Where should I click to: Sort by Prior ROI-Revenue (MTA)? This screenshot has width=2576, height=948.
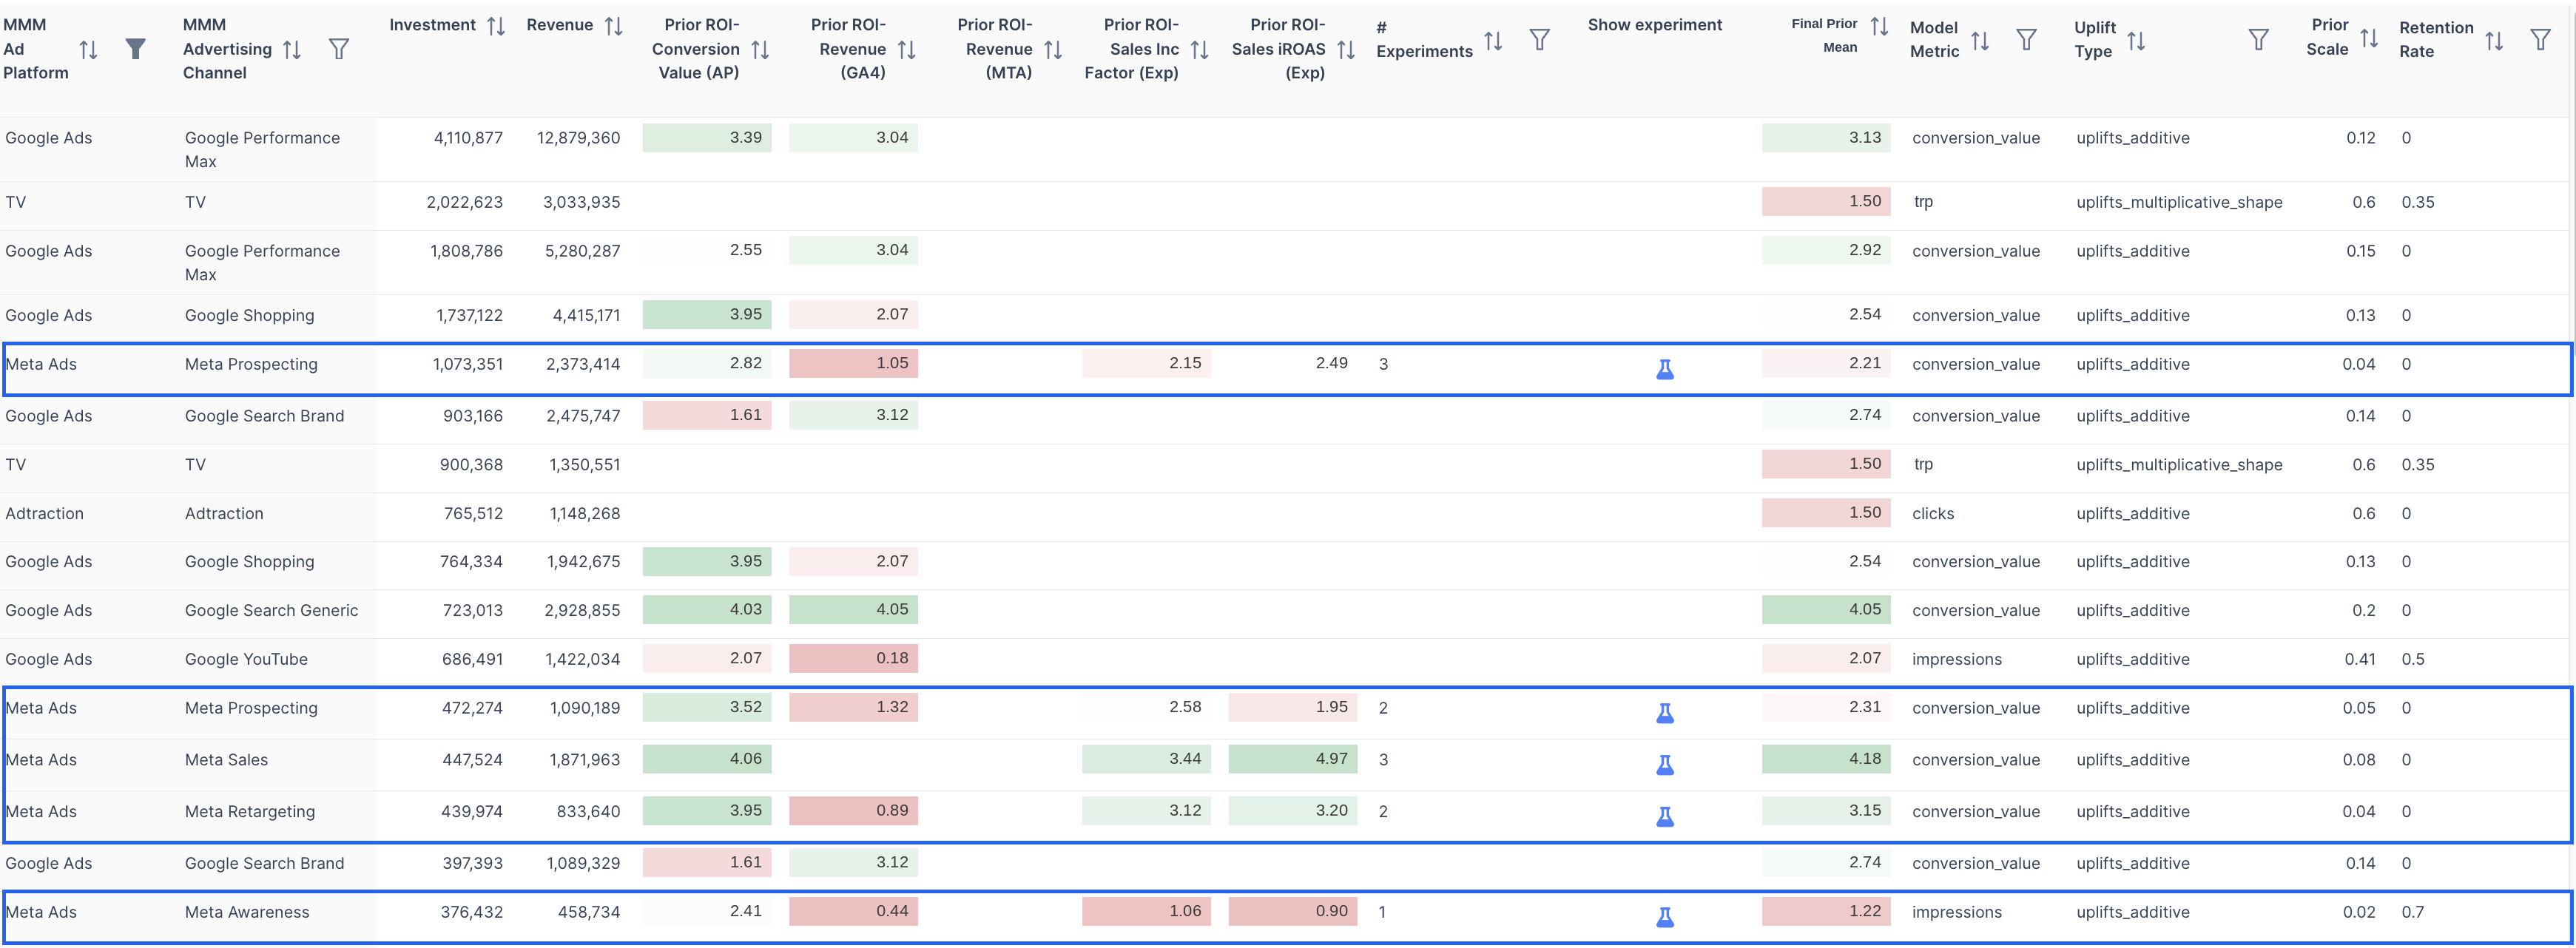tap(1053, 49)
